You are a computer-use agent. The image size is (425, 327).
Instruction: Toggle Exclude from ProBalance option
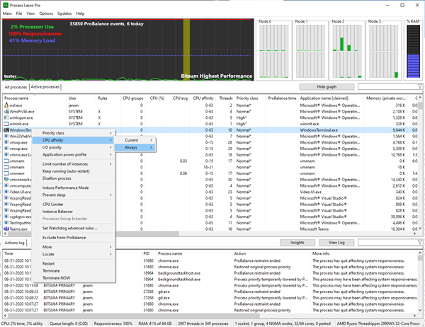(x=64, y=237)
